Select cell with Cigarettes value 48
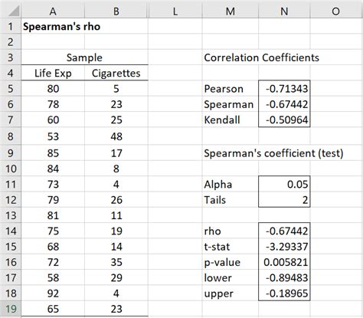This screenshot has height=318, width=363. pyautogui.click(x=116, y=136)
